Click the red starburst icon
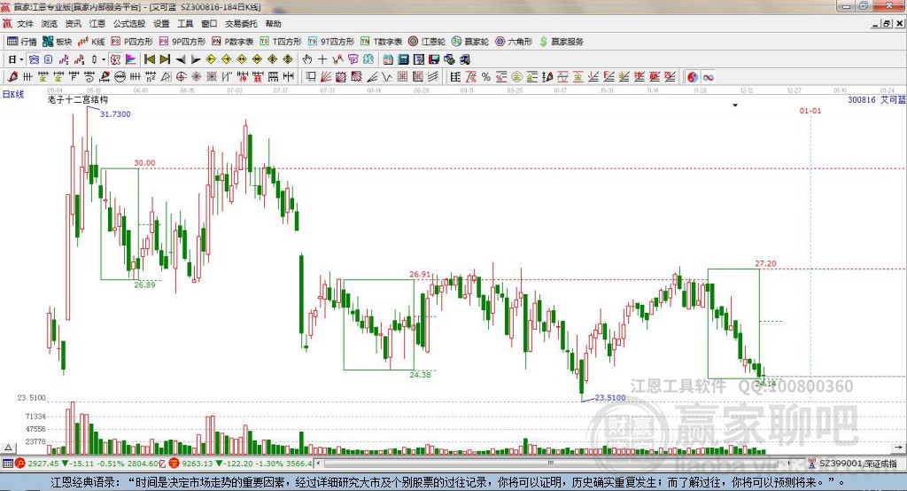The height and width of the screenshot is (491, 907). (197, 77)
